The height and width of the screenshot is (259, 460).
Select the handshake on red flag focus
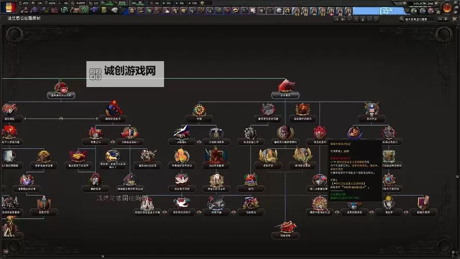[x=78, y=159]
